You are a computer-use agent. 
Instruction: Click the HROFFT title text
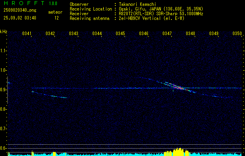click(x=24, y=3)
